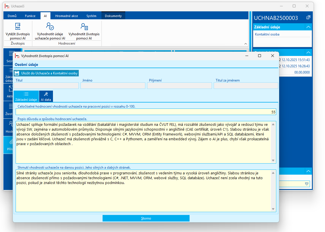325x232 pixels.
Task: Collapse the lowest section of the right panel
Action: pos(308,171)
